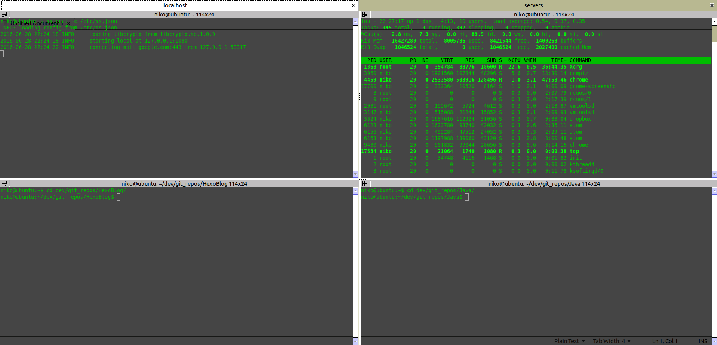
Task: Click the %CPU column header in top
Action: click(514, 60)
